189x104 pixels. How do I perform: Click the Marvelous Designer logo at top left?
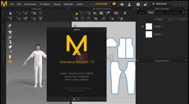click(x=4, y=4)
